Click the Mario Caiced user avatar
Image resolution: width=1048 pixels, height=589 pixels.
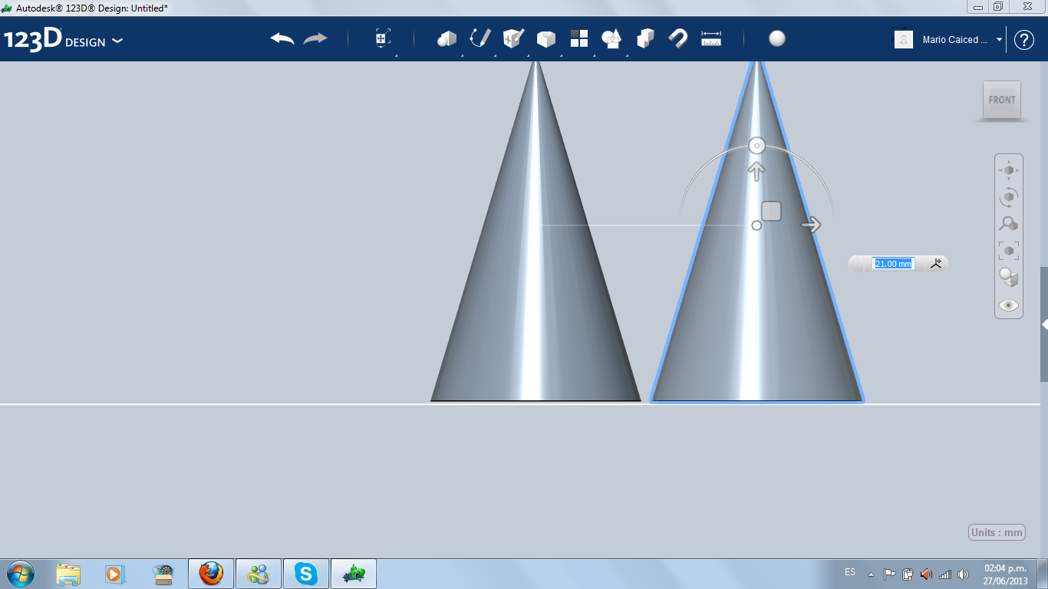pos(904,39)
